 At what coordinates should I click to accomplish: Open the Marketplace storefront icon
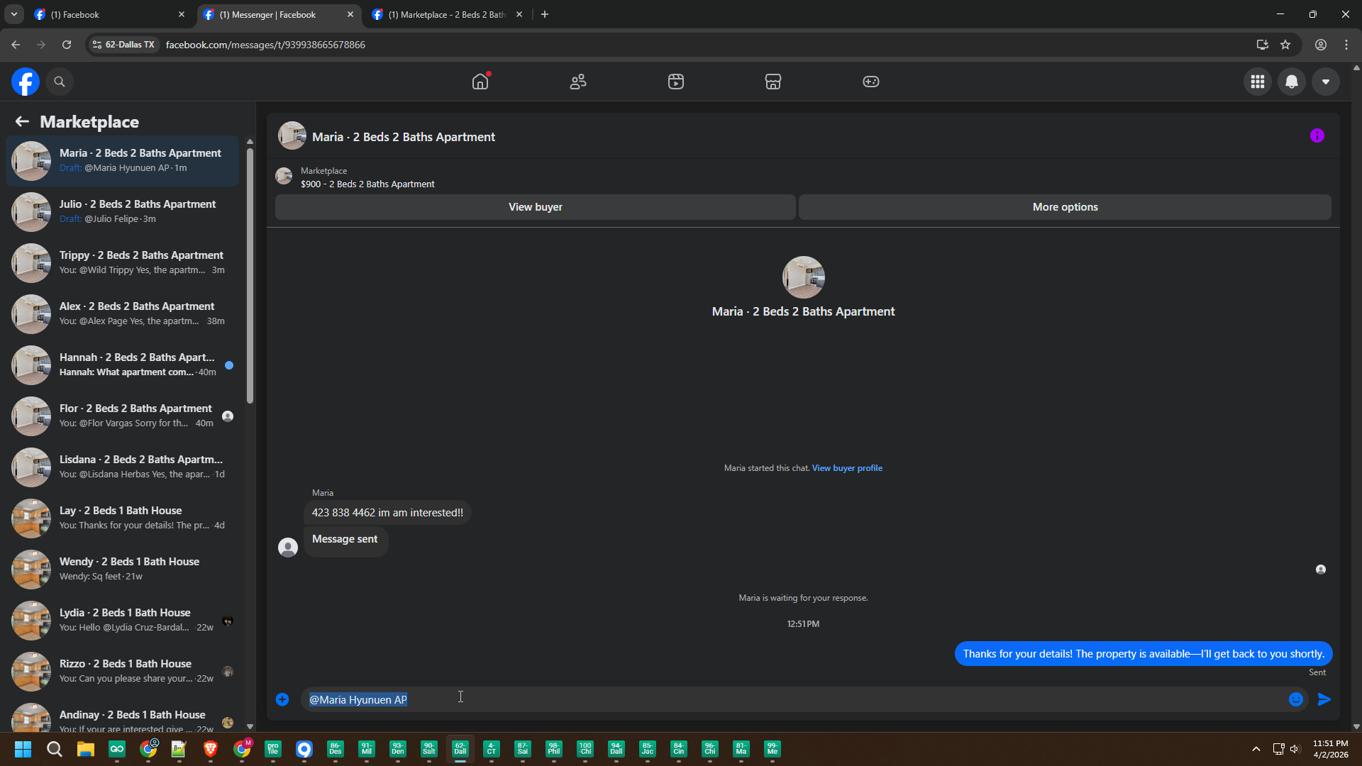773,82
